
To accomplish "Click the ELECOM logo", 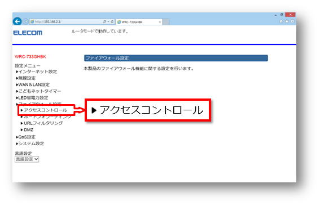I will tap(28, 33).
